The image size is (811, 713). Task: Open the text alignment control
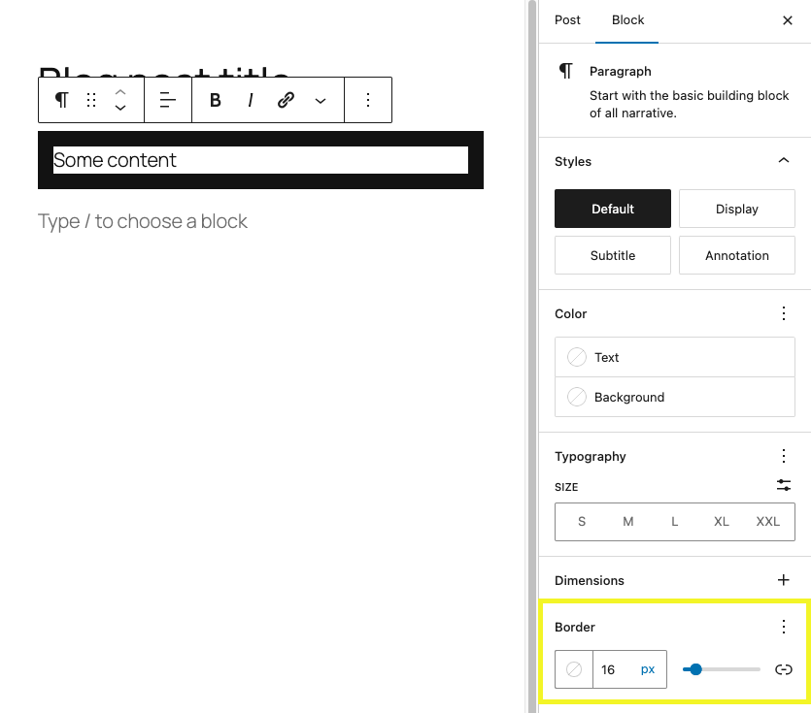click(168, 100)
